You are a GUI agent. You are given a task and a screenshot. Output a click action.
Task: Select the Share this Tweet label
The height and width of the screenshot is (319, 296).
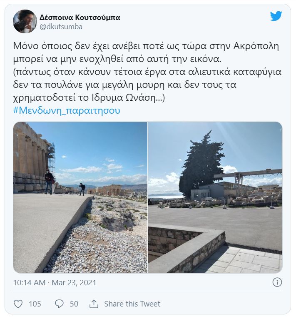tap(132, 304)
